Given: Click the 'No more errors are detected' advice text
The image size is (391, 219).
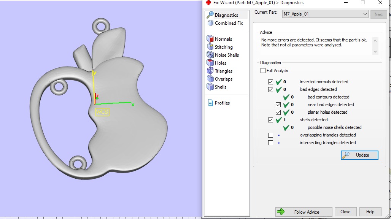Looking at the screenshot, I should tap(314, 42).
